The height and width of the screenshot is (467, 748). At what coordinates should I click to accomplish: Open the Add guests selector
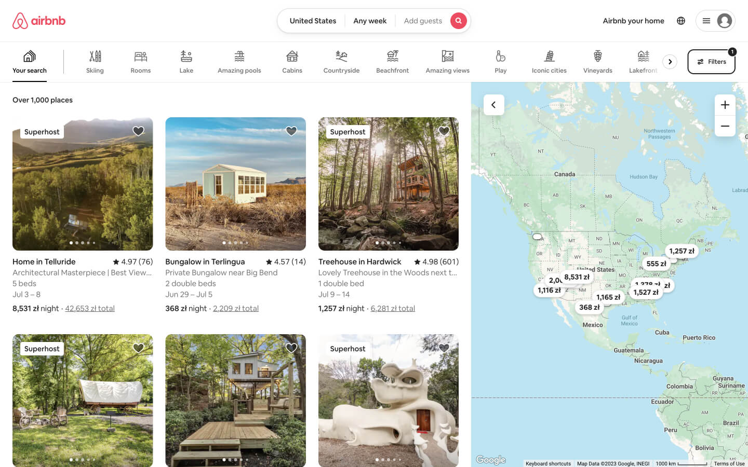pyautogui.click(x=423, y=21)
